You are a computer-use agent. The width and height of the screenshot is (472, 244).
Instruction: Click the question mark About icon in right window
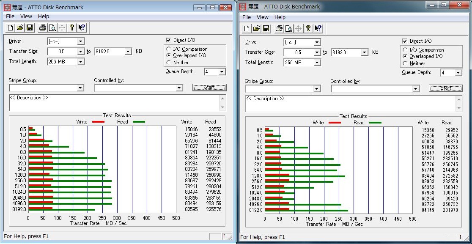click(x=308, y=29)
